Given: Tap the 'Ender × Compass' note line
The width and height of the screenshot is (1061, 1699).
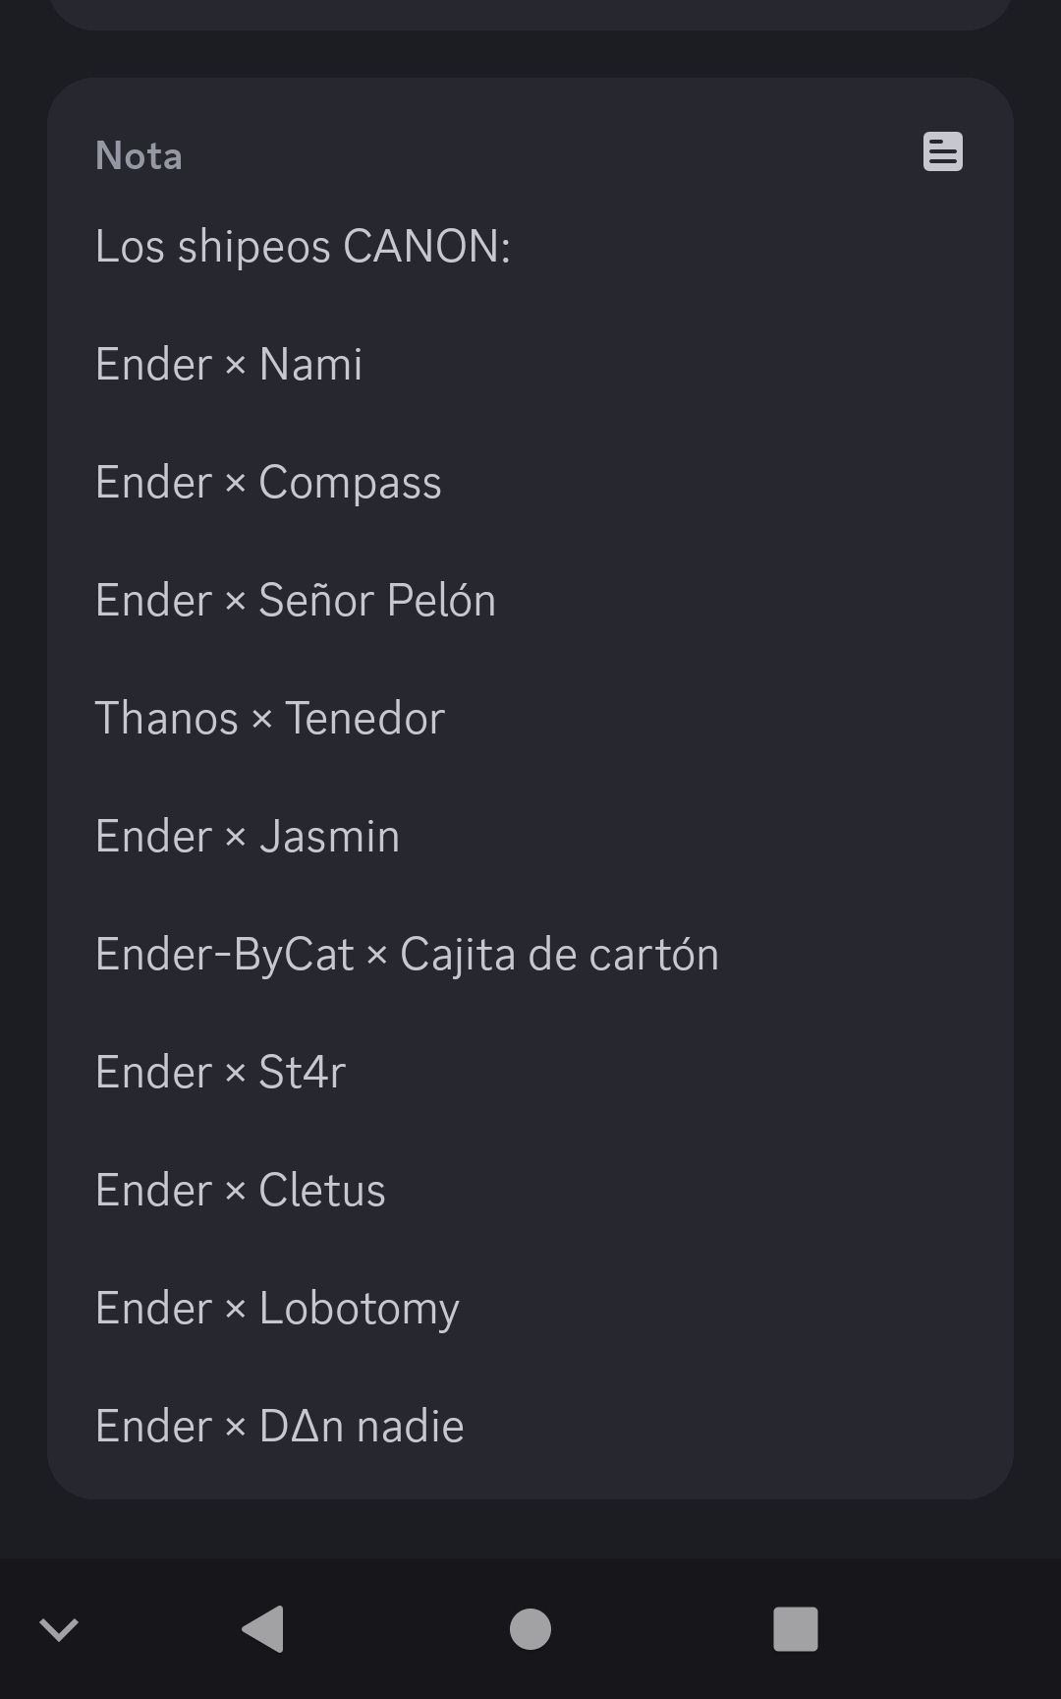Looking at the screenshot, I should [268, 483].
